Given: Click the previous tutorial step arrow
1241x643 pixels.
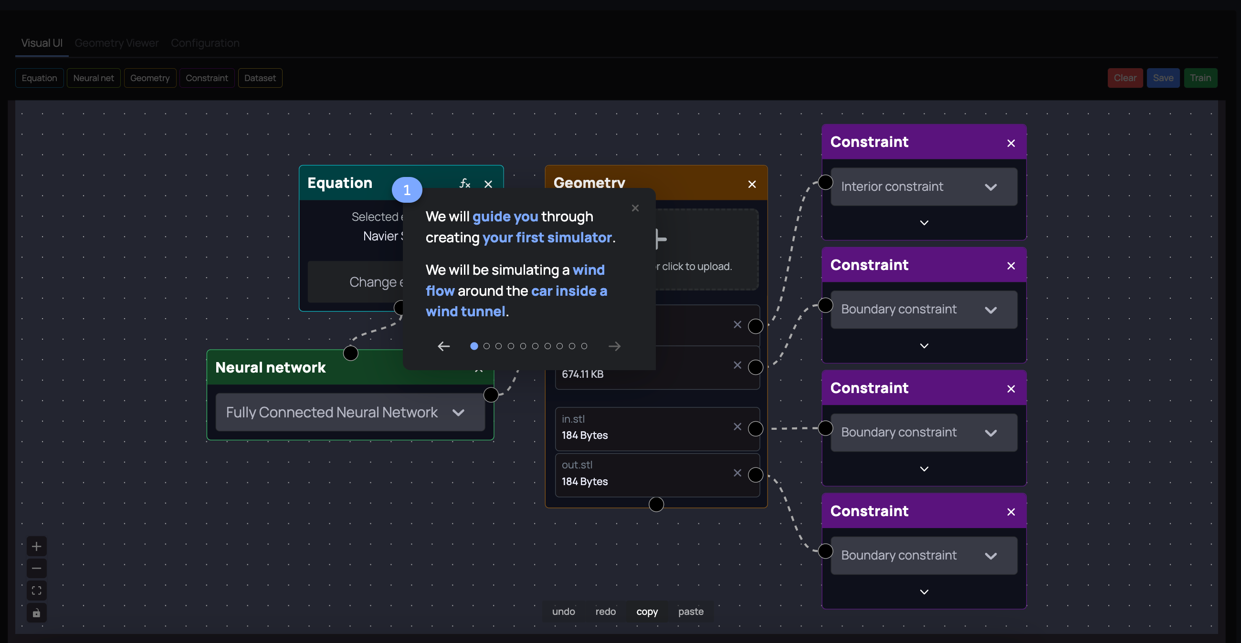Looking at the screenshot, I should [444, 346].
